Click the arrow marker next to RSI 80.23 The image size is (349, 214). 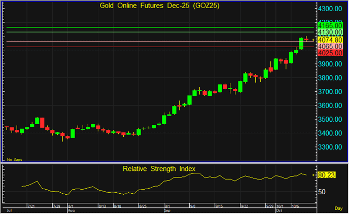click(x=312, y=175)
